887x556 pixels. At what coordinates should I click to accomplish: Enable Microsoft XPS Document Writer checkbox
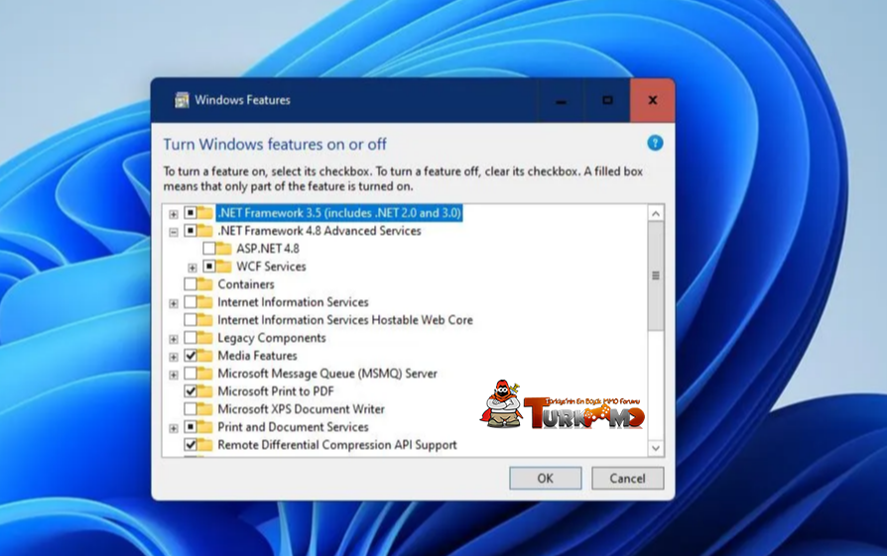(190, 409)
